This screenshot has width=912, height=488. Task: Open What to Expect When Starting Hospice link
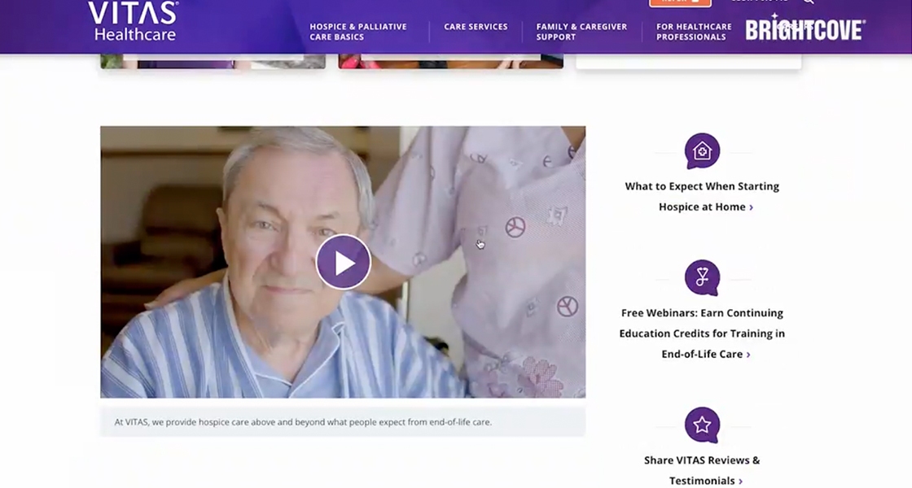702,196
